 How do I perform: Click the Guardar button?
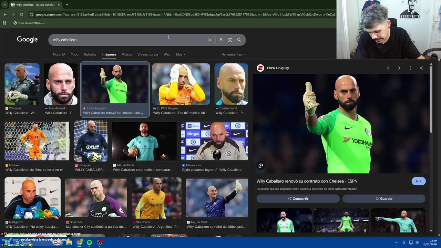click(x=384, y=199)
